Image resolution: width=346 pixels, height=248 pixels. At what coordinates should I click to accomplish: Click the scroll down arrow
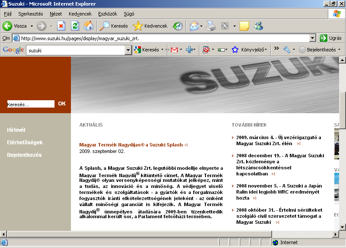point(342,227)
